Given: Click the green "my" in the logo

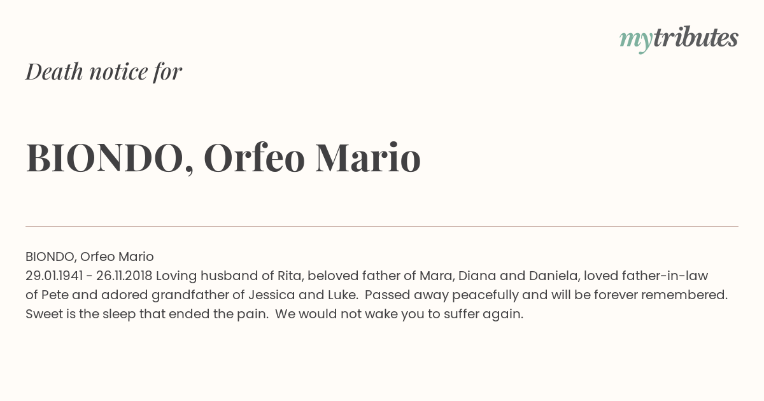Looking at the screenshot, I should click(x=635, y=41).
